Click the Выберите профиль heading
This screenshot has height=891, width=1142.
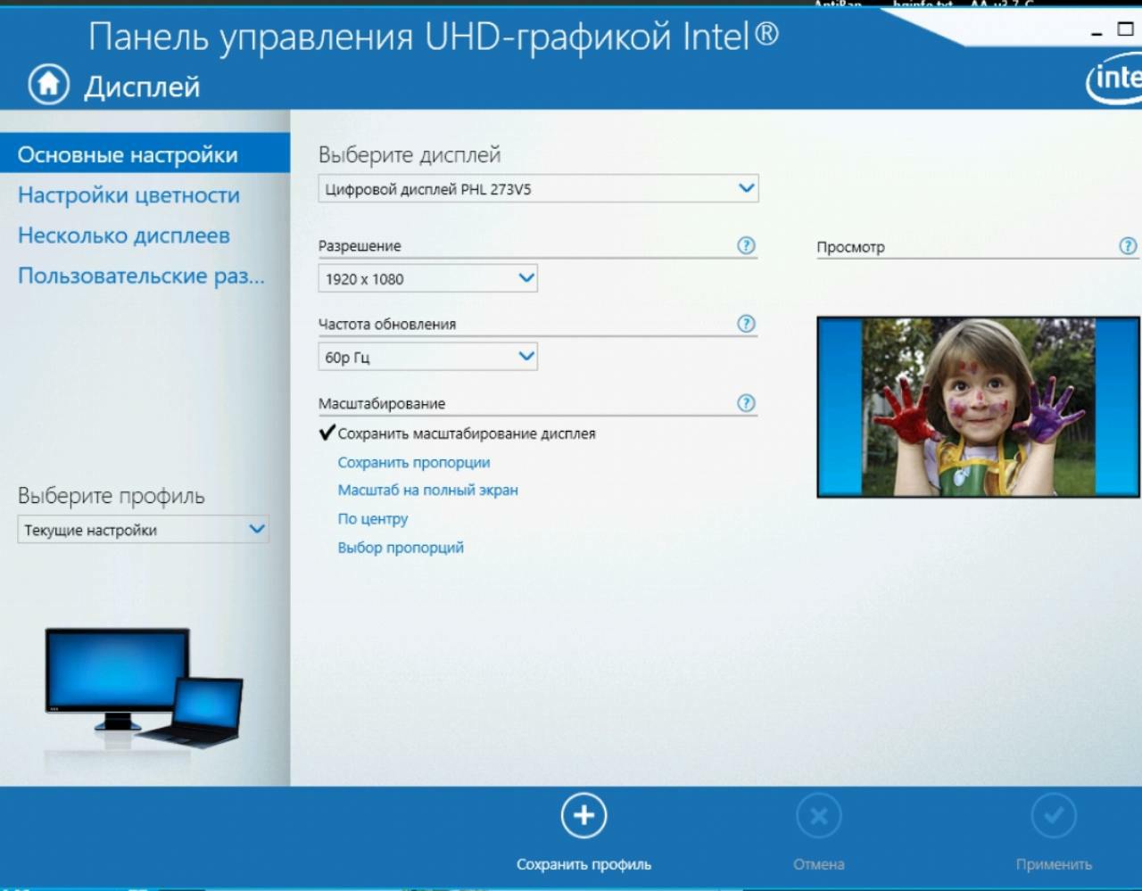[112, 496]
